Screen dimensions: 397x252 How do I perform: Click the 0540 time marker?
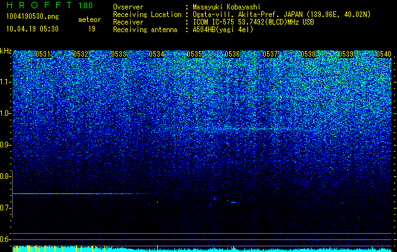384,54
